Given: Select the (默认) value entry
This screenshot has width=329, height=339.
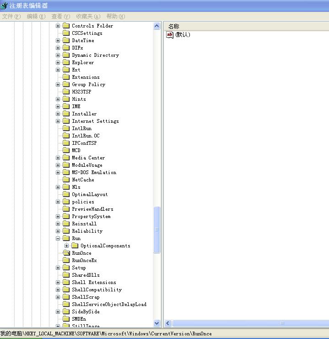Looking at the screenshot, I should tap(183, 35).
